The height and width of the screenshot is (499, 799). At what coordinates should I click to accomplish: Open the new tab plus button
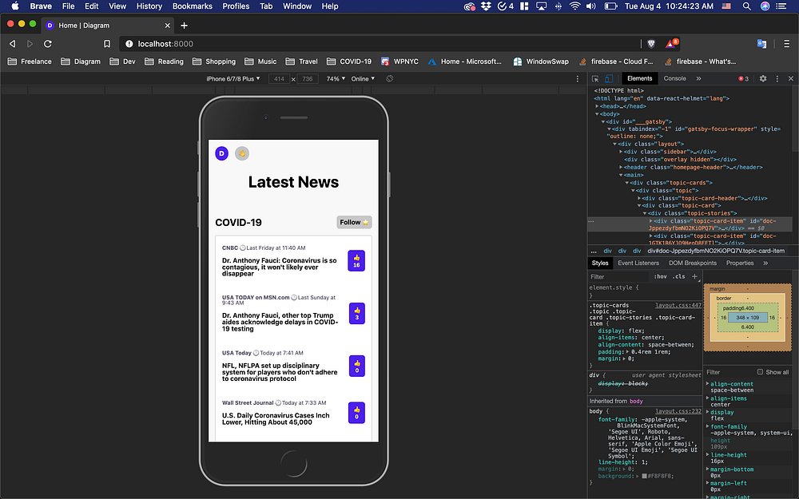tap(184, 26)
